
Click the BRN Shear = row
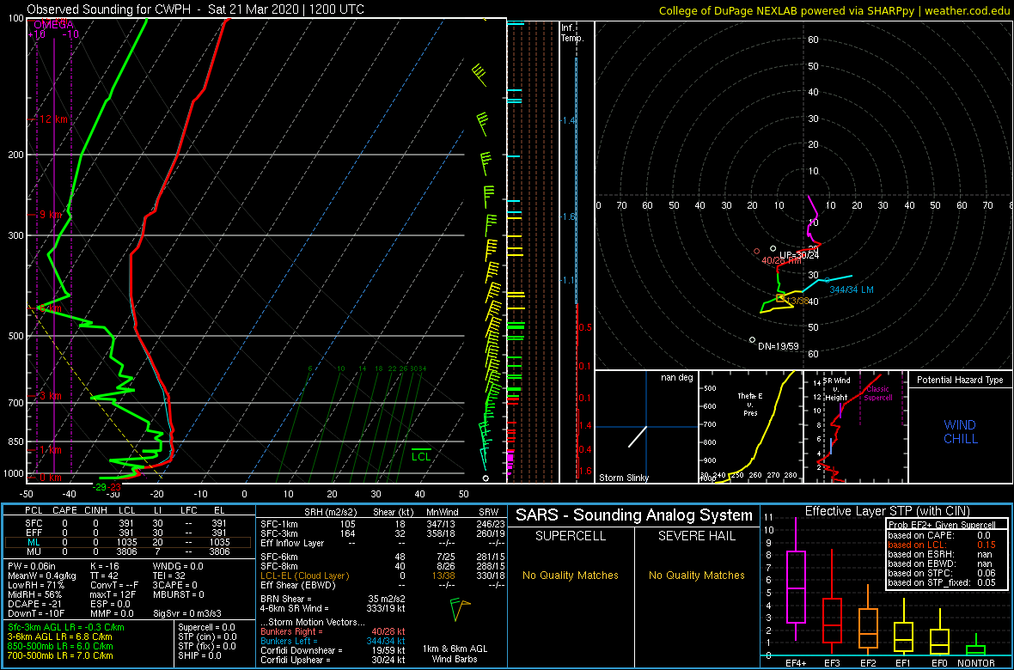(333, 599)
